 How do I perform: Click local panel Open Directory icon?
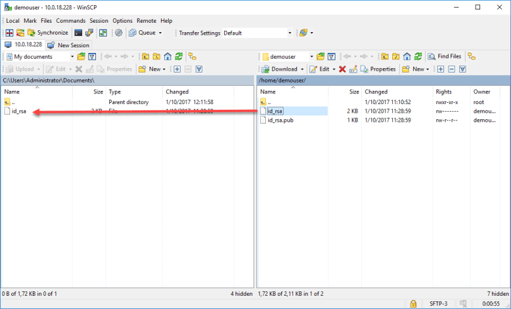(81, 57)
